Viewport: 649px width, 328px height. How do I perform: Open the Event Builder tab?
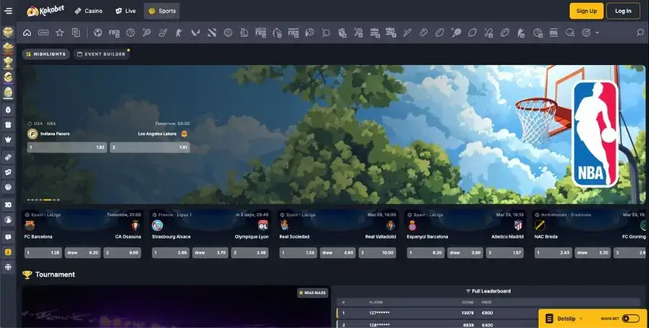(x=102, y=54)
